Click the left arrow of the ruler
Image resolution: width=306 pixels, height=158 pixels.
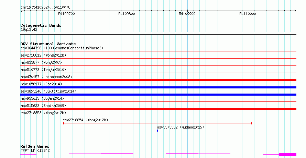pos(21,11)
